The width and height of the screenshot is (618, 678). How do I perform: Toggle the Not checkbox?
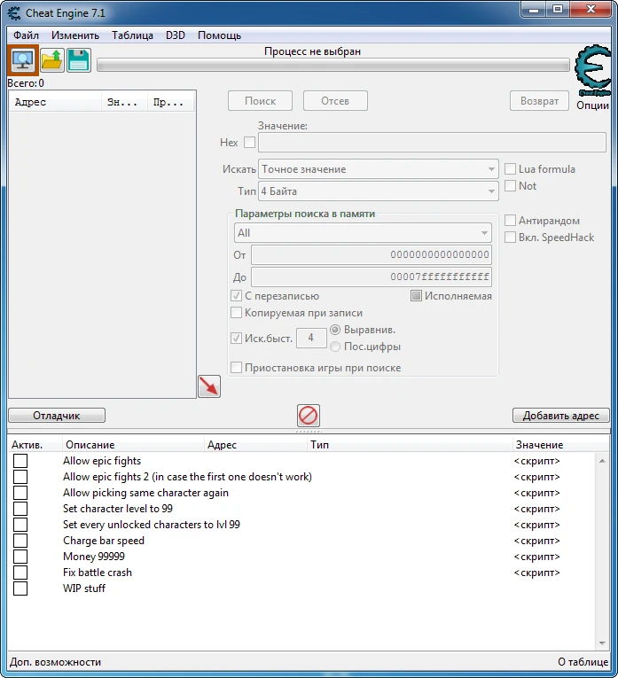click(x=511, y=186)
